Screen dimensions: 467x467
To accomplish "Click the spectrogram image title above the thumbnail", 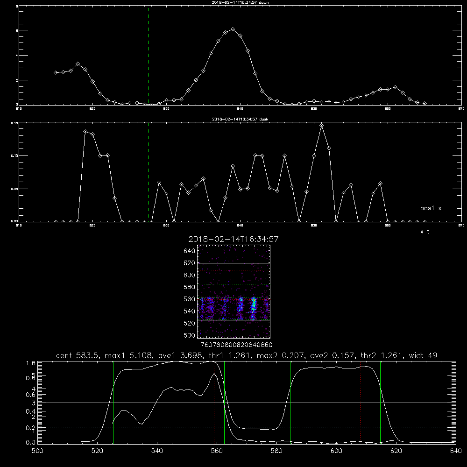I will (233, 239).
